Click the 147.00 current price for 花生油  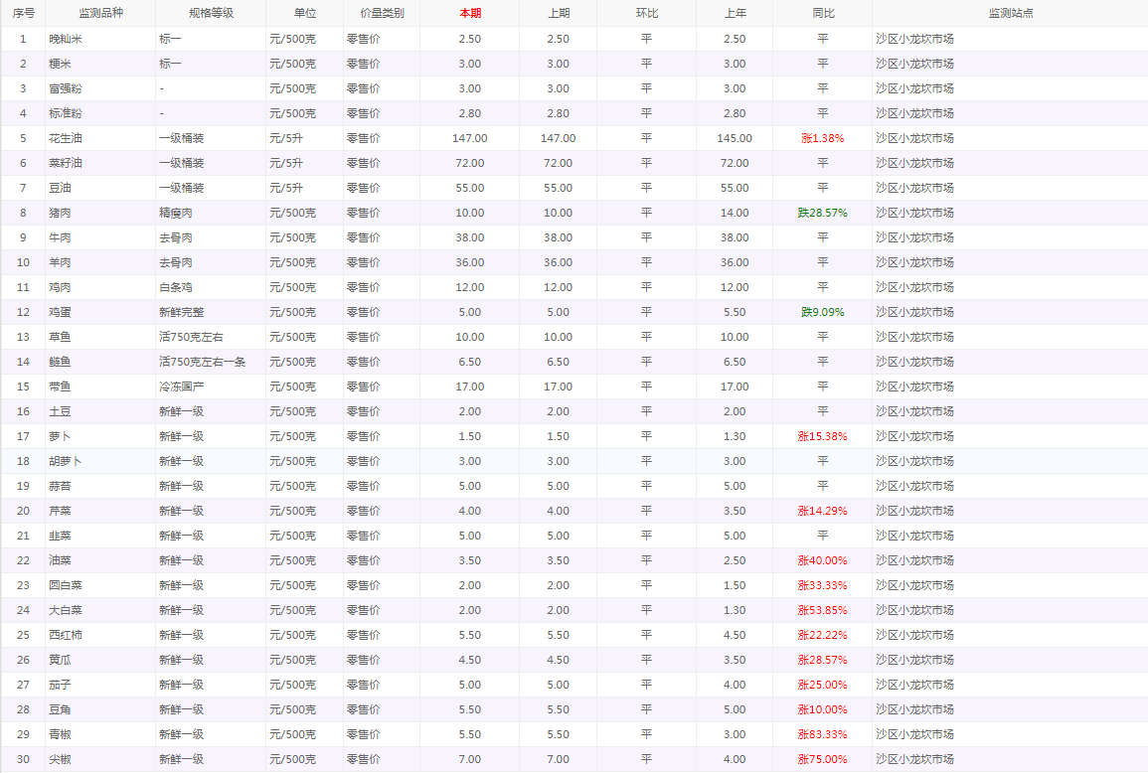pyautogui.click(x=470, y=138)
